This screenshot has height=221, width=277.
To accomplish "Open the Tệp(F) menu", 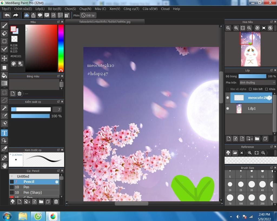I will click(6, 9).
